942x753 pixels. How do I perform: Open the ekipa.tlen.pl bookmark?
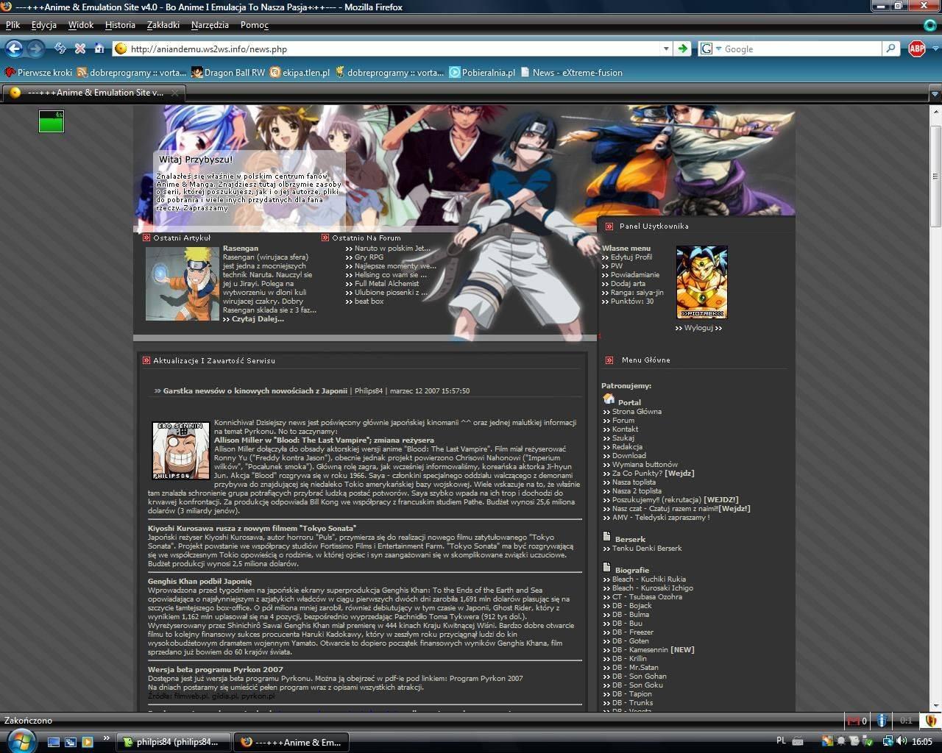pyautogui.click(x=300, y=72)
